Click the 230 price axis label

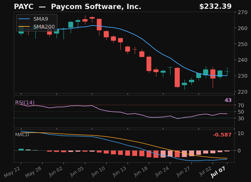coord(242,76)
